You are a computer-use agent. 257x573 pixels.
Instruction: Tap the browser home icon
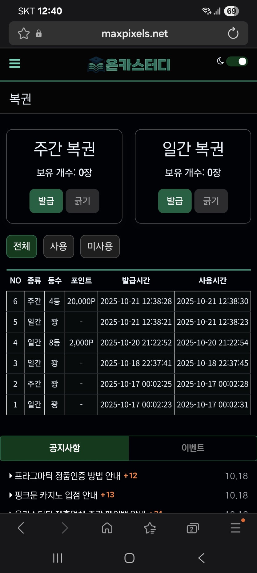pyautogui.click(x=107, y=528)
